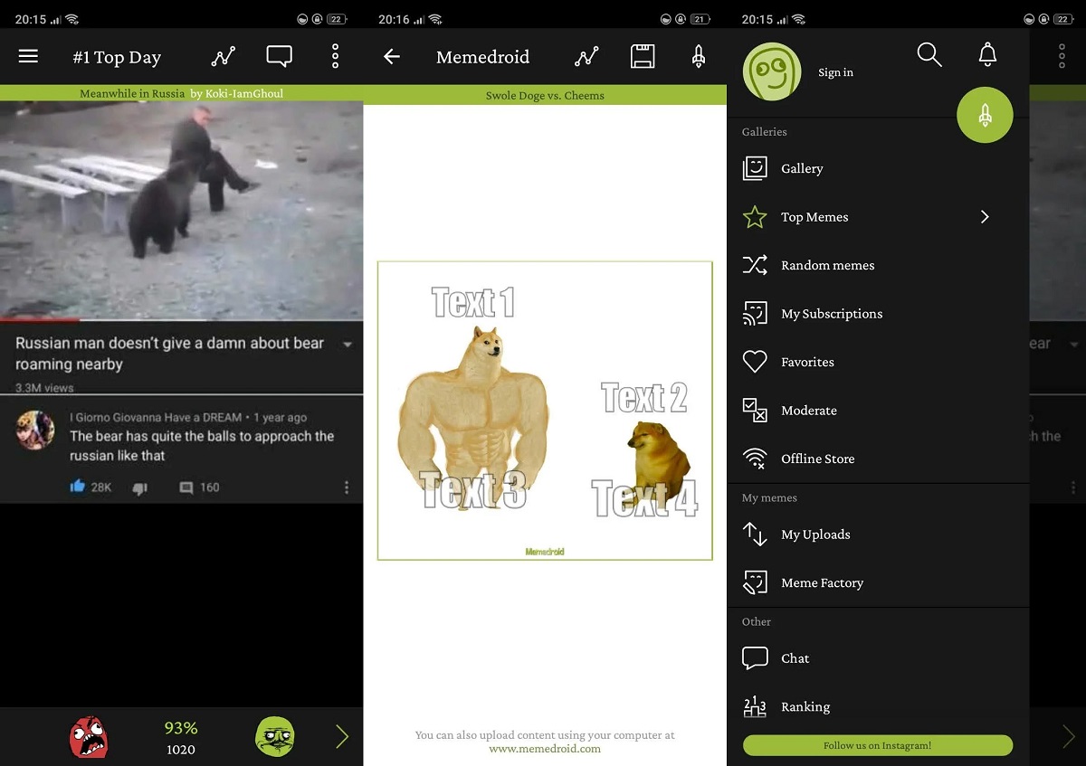
Task: Tap the graph icon next to #1 Top Day
Action: [223, 56]
